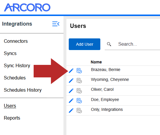160x135 pixels.
Task: Edit the Only, Integrations user
Action: (x=71, y=111)
